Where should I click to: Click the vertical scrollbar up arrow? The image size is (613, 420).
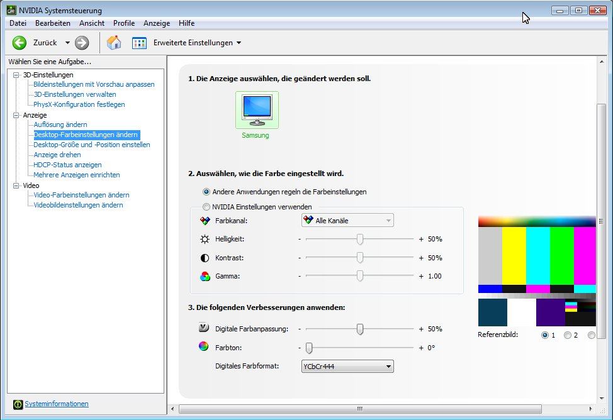602,62
